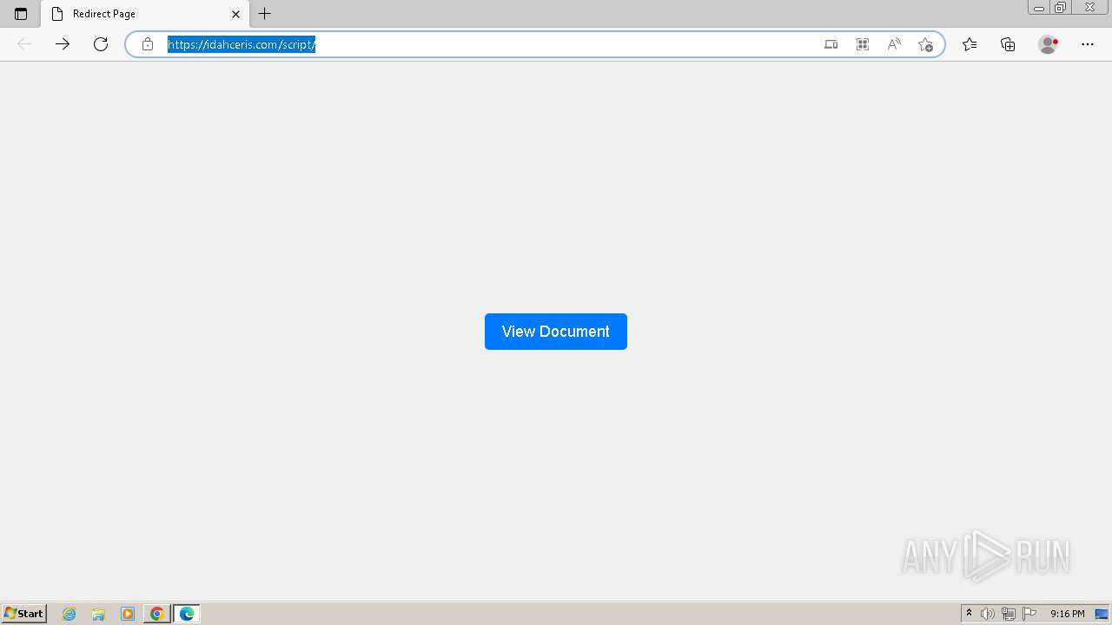The width and height of the screenshot is (1112, 625).
Task: Open the Collections panel
Action: [x=1008, y=44]
